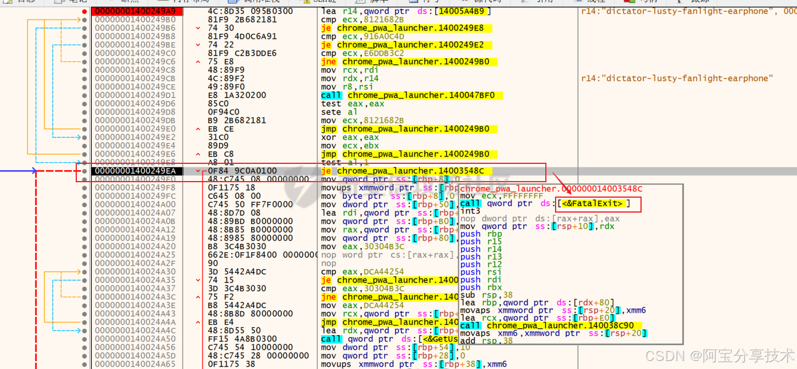Click instruction mov eax,30304B3C
Screen dimensions: 797x369
click(362, 246)
